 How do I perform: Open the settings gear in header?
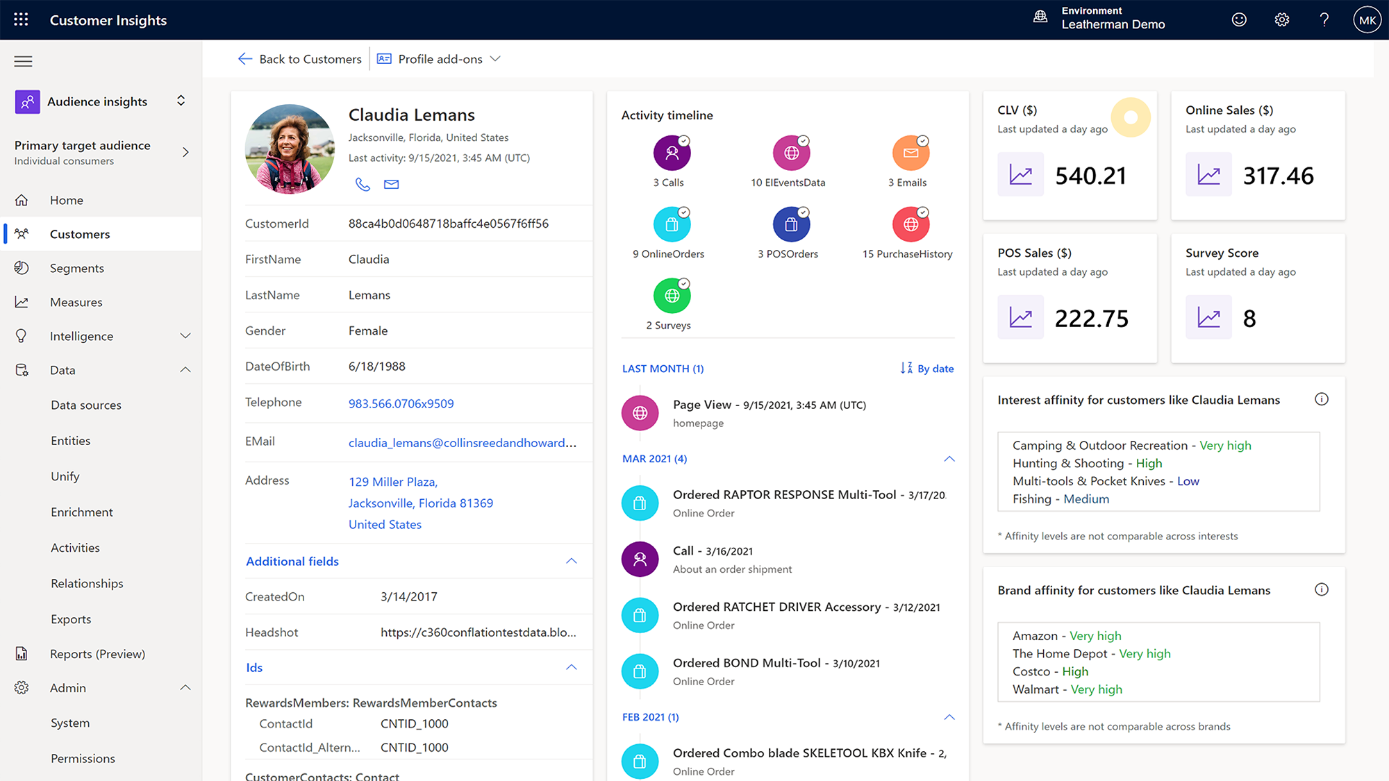pos(1282,19)
